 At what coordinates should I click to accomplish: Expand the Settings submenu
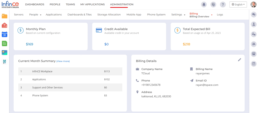pyautogui.click(x=185, y=15)
